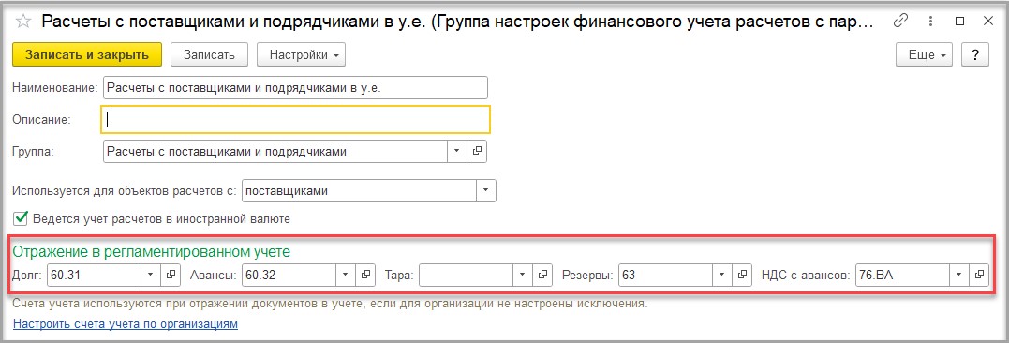1009x343 pixels.
Task: Click the Записать button
Action: point(209,54)
